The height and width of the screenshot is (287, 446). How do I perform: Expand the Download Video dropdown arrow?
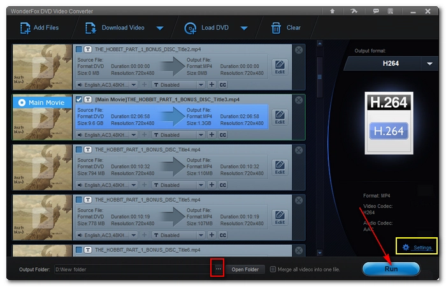(160, 28)
